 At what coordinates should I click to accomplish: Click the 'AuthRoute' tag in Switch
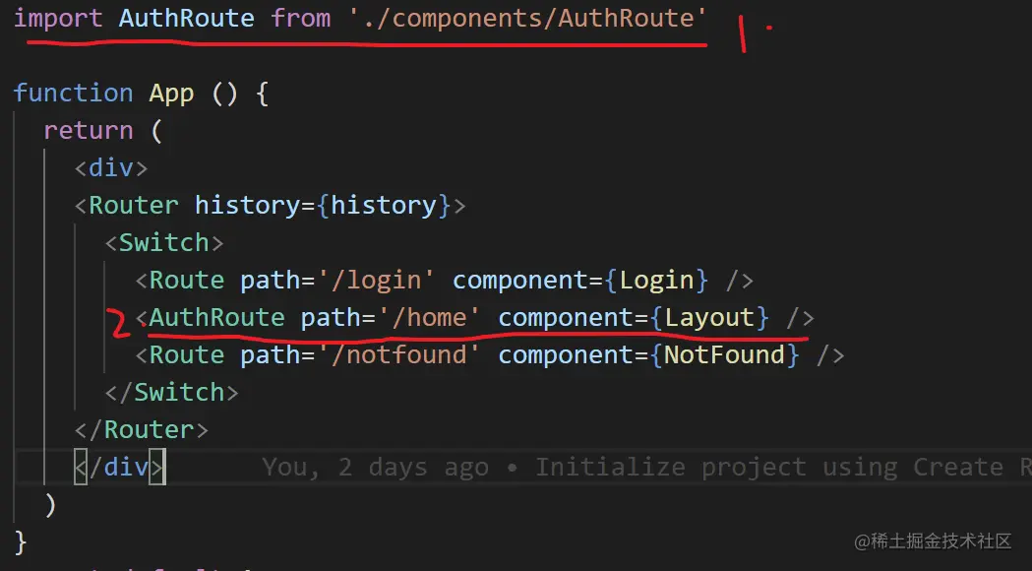(216, 318)
